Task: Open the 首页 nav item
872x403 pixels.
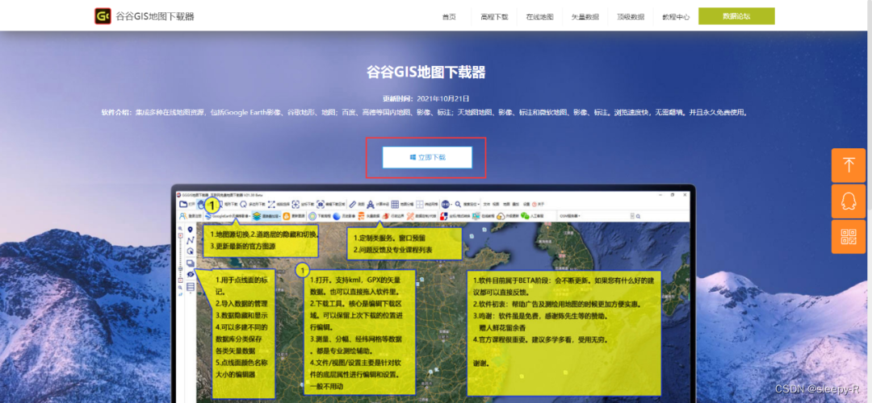Action: (449, 17)
